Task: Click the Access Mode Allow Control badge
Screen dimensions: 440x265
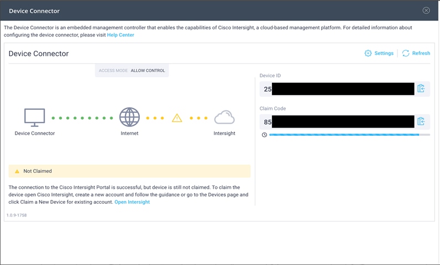Action: 132,71
